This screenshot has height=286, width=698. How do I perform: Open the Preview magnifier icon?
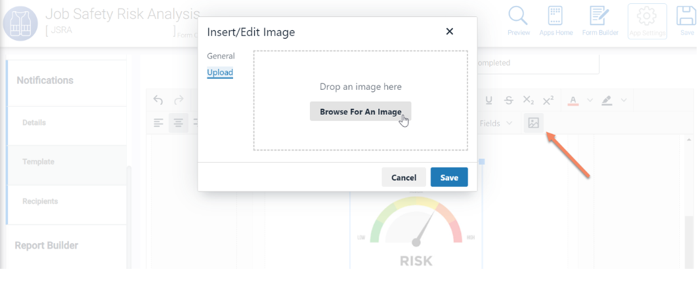(519, 21)
